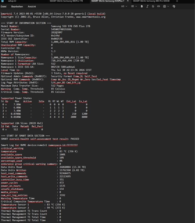Switch to SMART Werte Samsung 980Pro 1TB tab

point(66,1)
